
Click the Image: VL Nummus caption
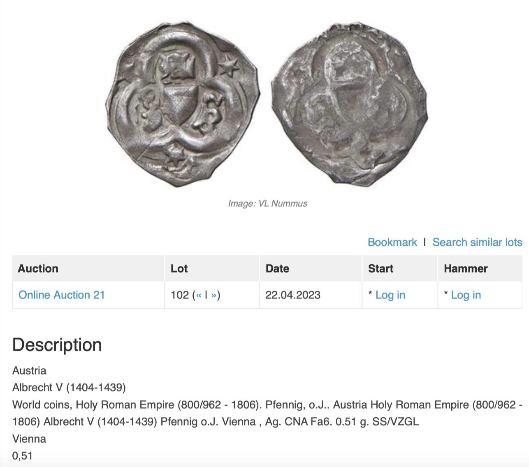pos(267,203)
